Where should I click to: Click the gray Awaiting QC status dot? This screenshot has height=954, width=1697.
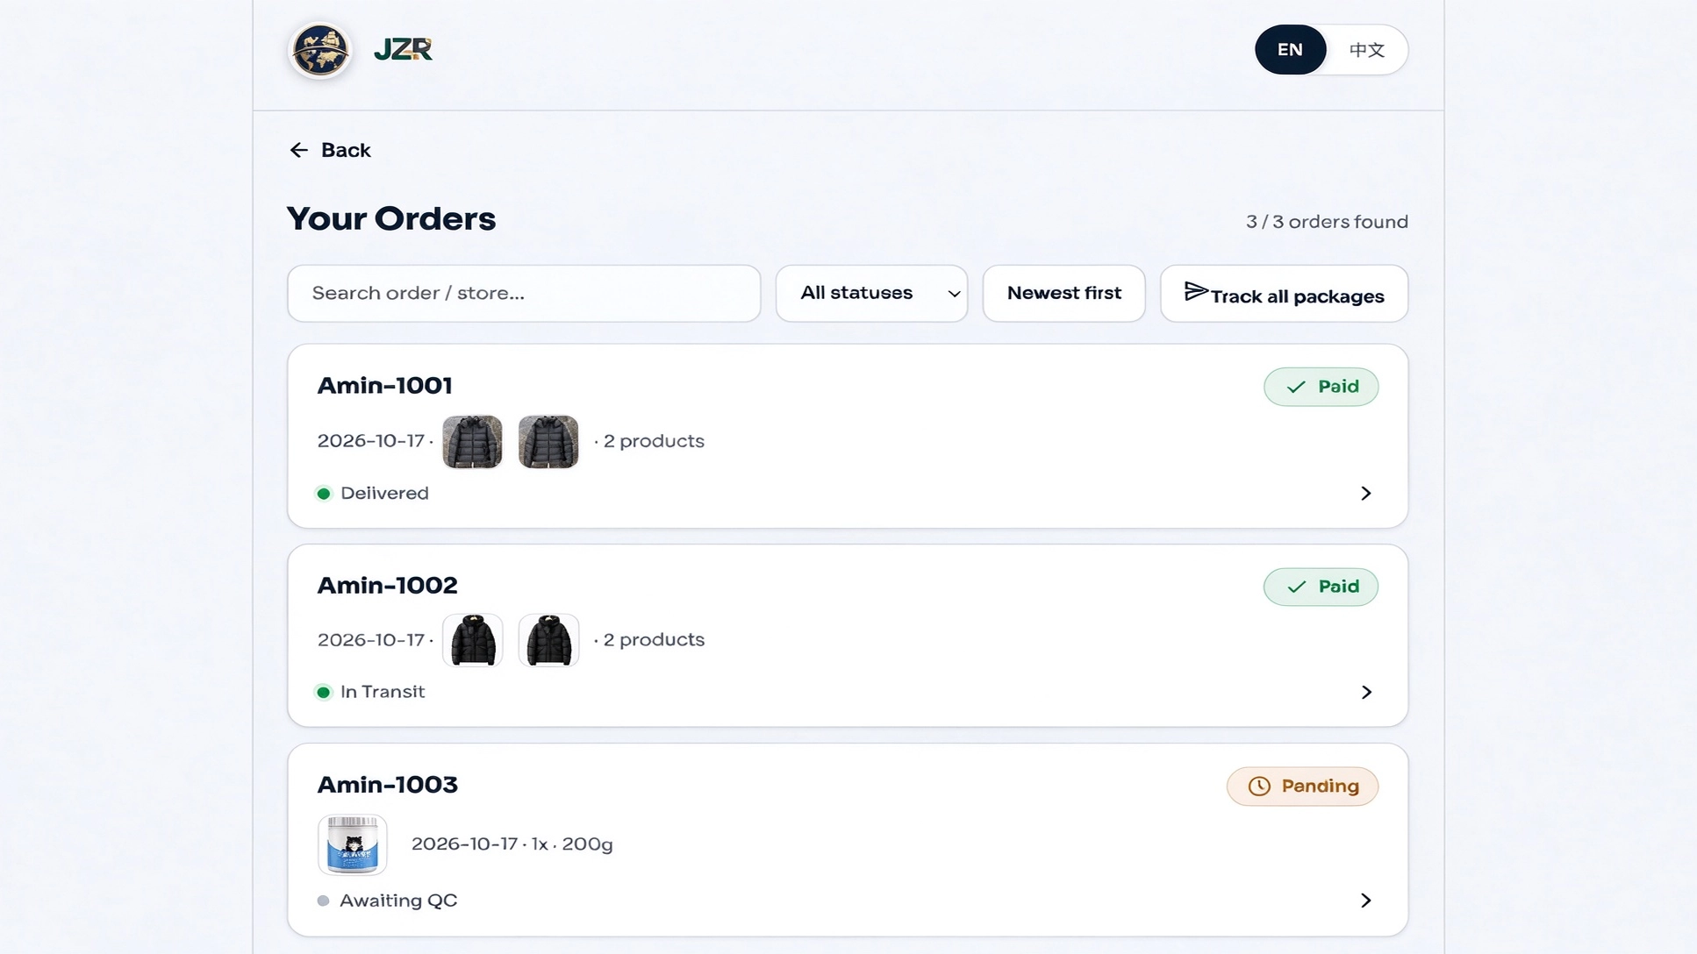323,901
